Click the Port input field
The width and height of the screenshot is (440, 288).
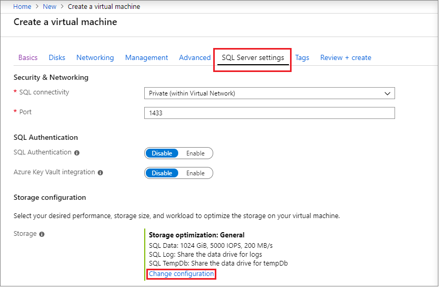[269, 113]
